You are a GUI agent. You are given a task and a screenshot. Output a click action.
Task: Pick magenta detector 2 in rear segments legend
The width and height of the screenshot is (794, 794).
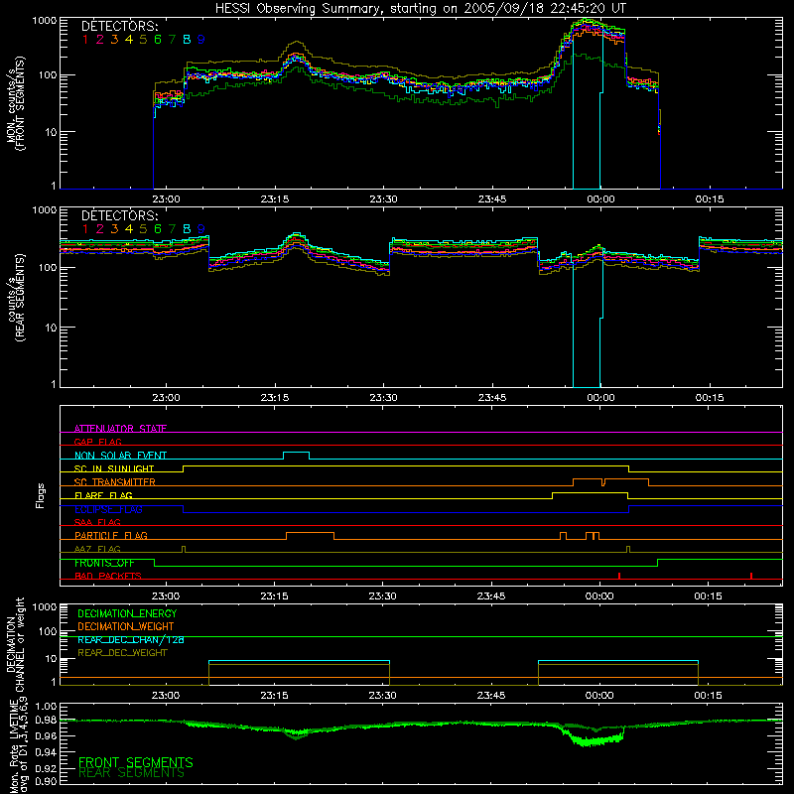100,229
